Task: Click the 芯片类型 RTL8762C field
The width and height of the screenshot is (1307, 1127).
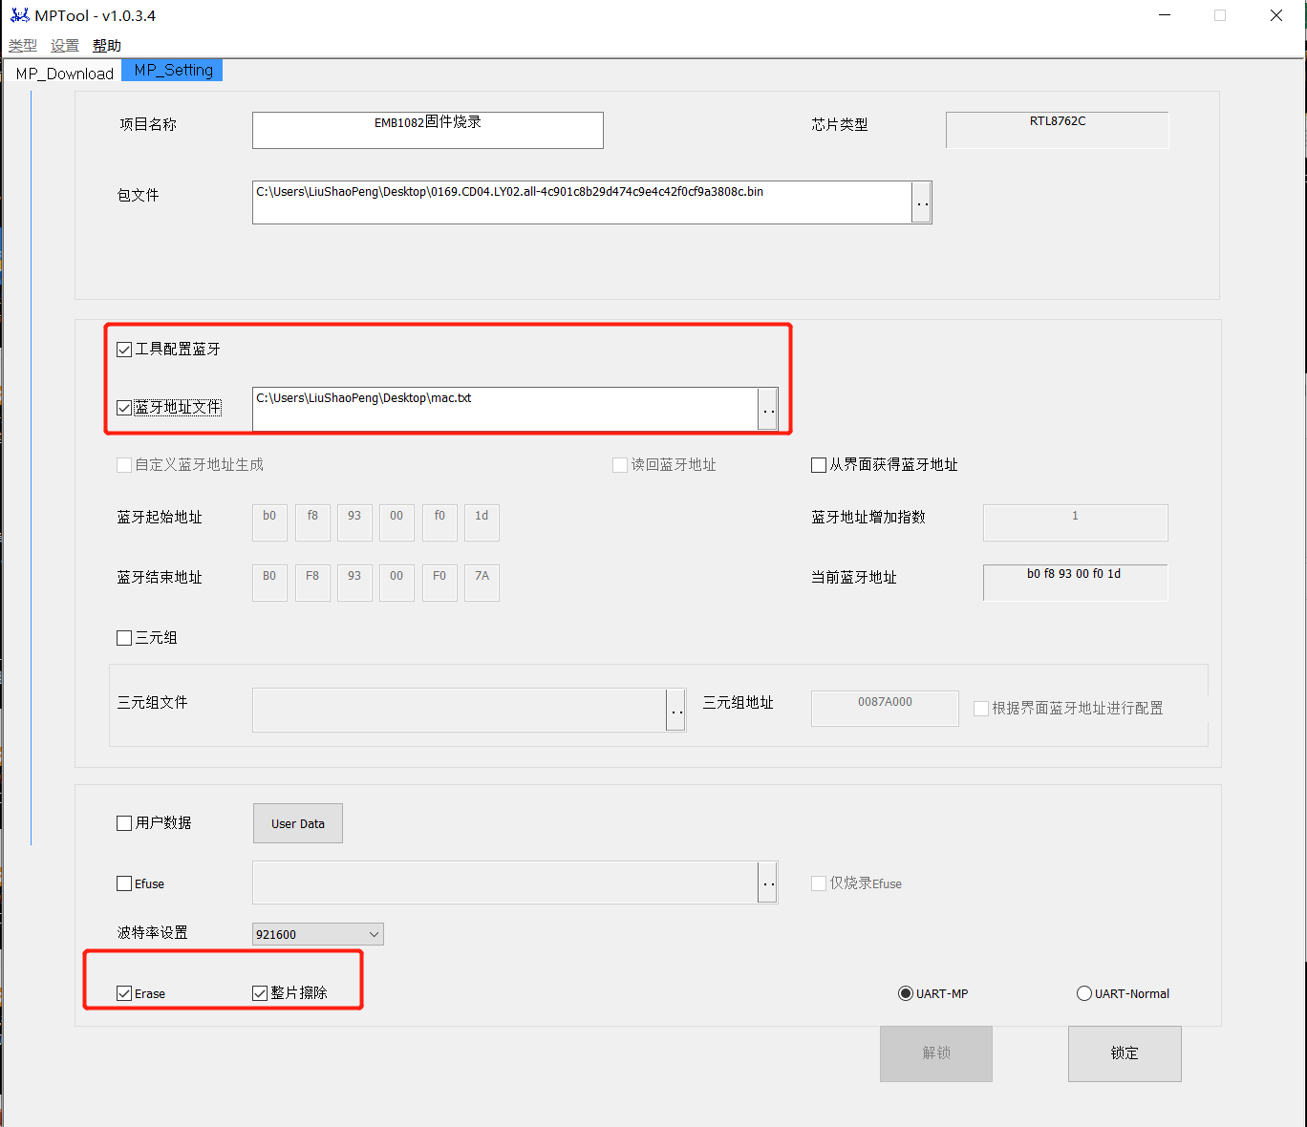Action: click(1057, 130)
